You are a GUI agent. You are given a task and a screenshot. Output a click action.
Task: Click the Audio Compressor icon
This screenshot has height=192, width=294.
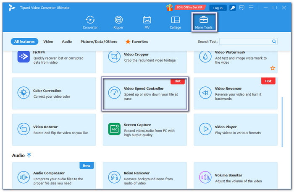[24, 177]
